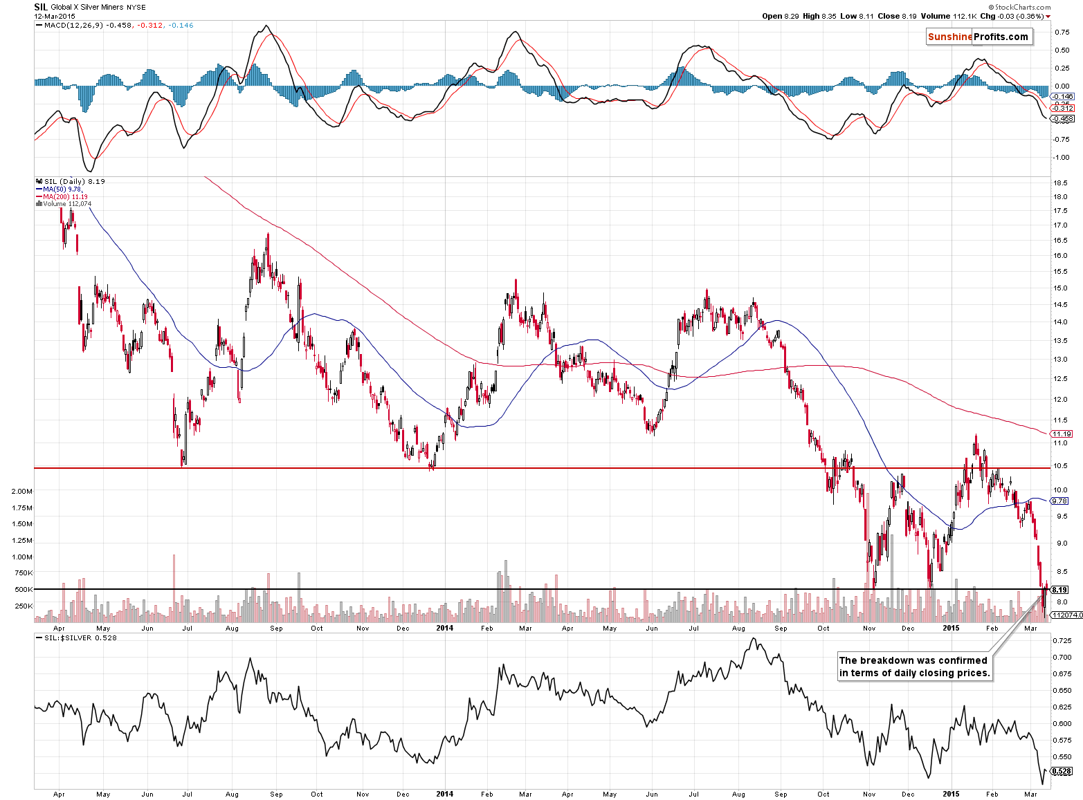The height and width of the screenshot is (800, 1083).
Task: Click the 8.19 last price tag
Action: 1059,590
